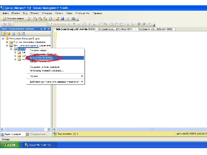Expand the Задачи submenu
The width and height of the screenshot is (207, 155).
55,76
